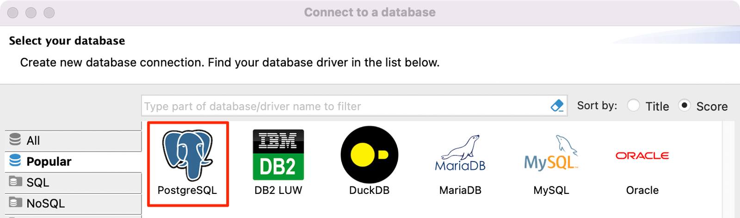Switch to the SQL category tab

(37, 182)
